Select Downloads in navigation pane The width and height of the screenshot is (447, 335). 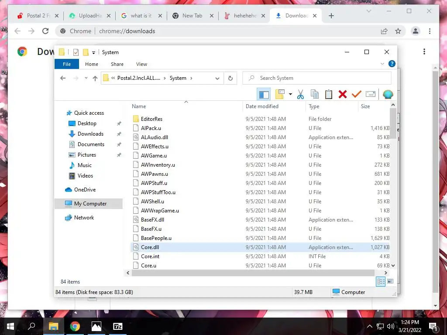tap(90, 134)
